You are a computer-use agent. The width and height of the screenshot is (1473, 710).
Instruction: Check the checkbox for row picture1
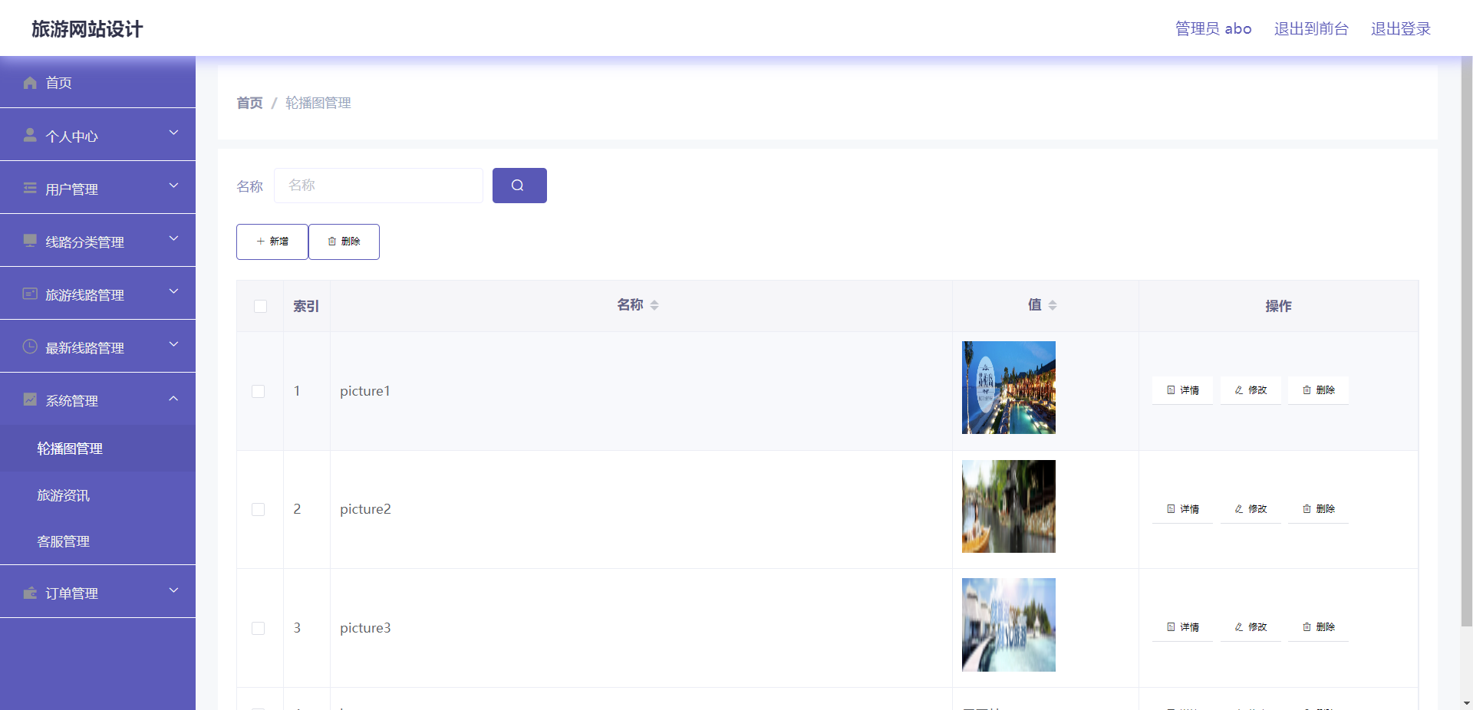(259, 392)
